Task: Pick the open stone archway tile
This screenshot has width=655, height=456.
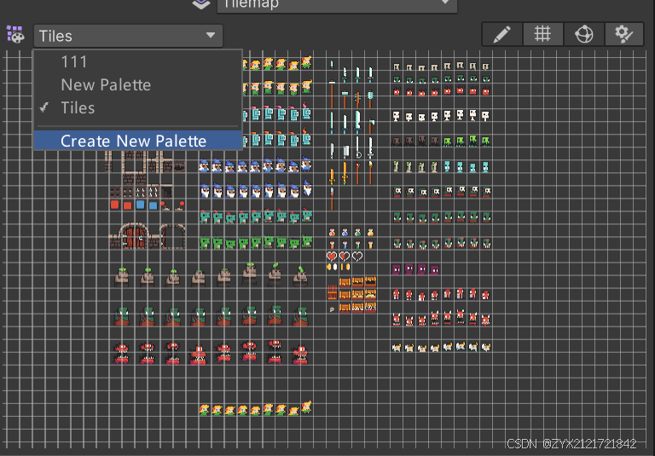Action: coord(172,237)
